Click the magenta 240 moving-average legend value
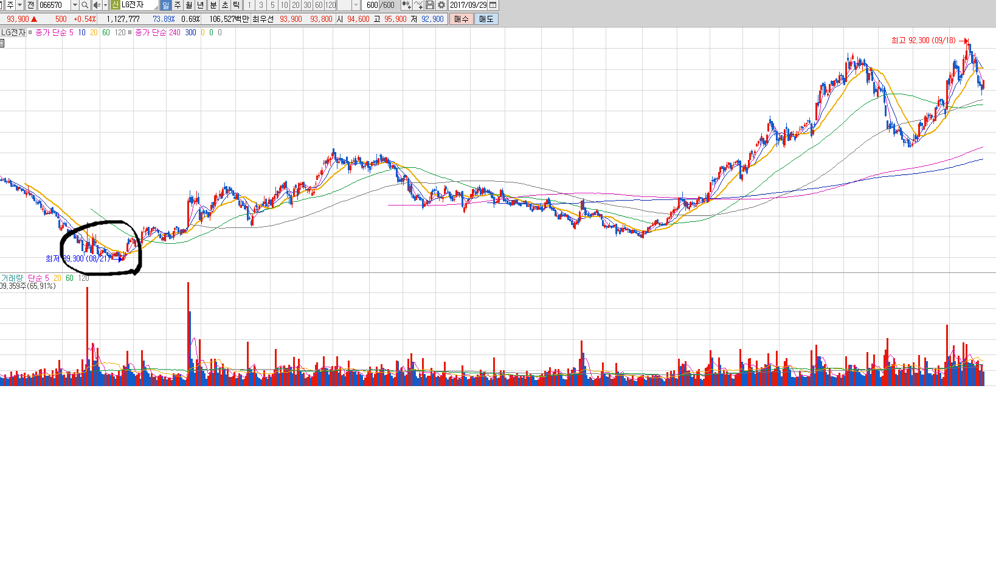The width and height of the screenshot is (996, 563). coord(175,32)
